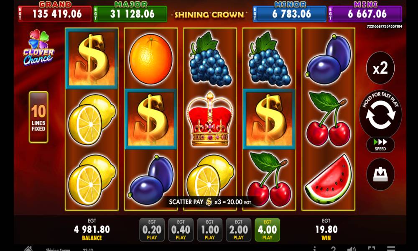Image resolution: width=418 pixels, height=251 pixels.
Task: Click the green 4.00 PLAY bet
Action: pyautogui.click(x=268, y=230)
